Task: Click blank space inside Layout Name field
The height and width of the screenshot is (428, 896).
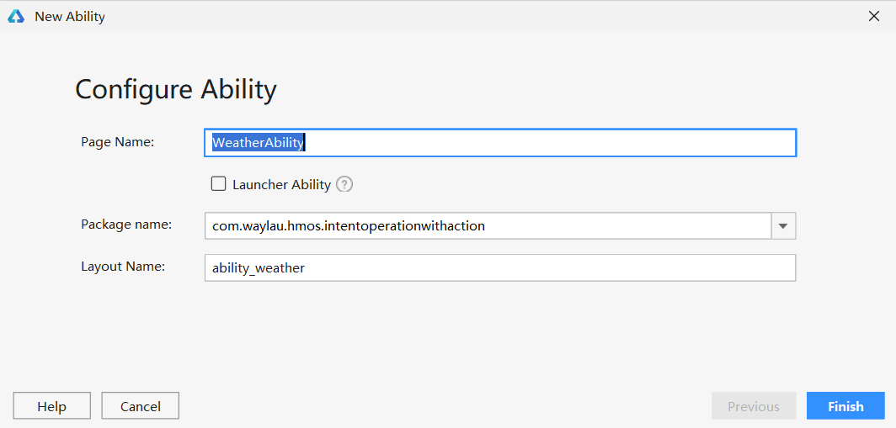Action: point(547,268)
